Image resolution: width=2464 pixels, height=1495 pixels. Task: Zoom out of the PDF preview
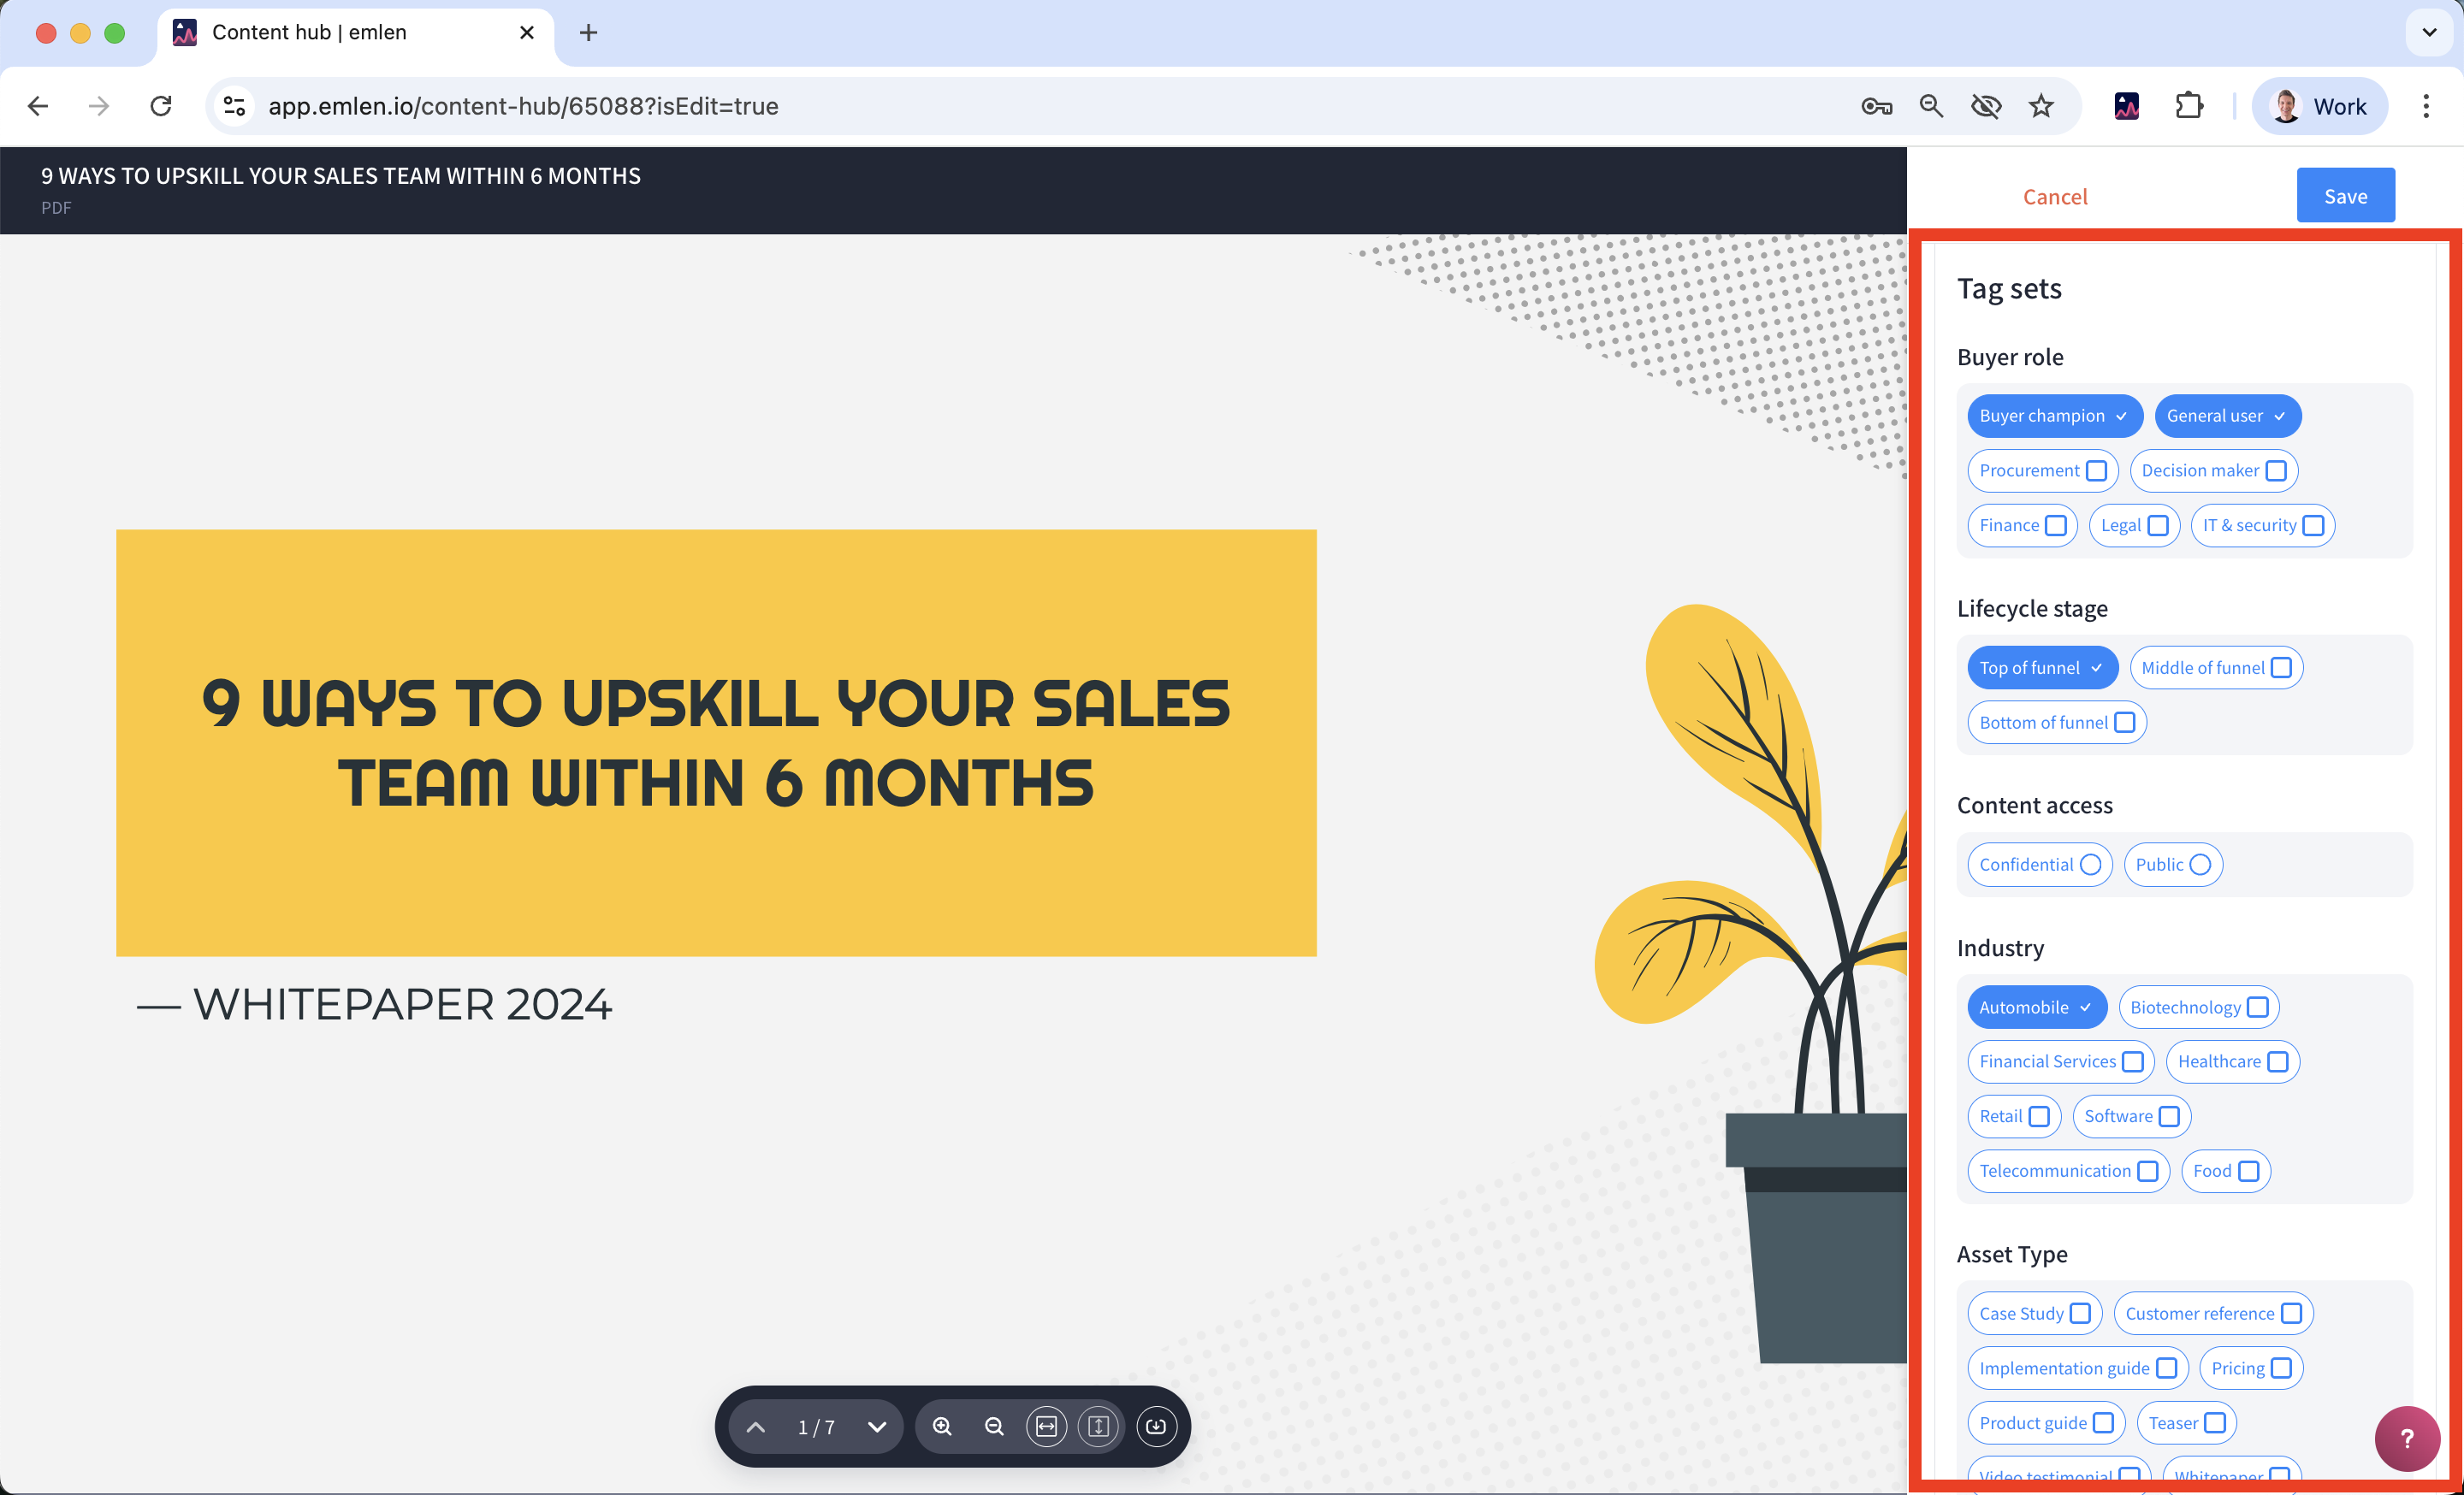(x=994, y=1426)
